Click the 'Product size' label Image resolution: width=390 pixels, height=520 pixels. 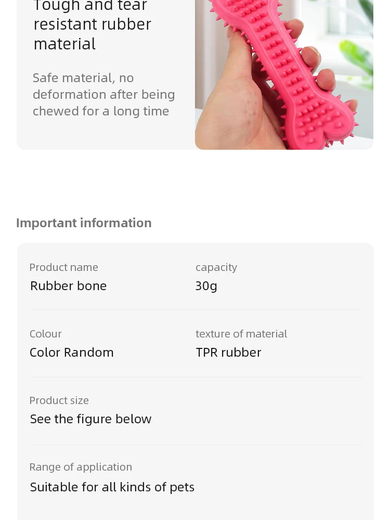[59, 400]
